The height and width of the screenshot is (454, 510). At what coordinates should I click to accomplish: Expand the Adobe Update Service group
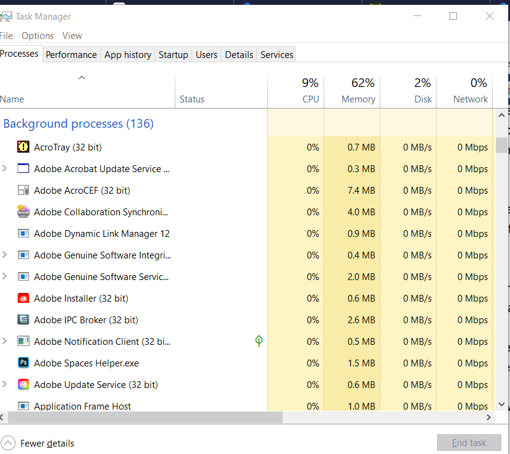4,384
